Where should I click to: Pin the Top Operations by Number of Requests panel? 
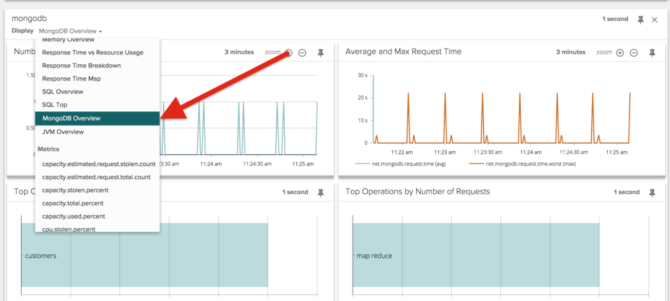click(652, 193)
